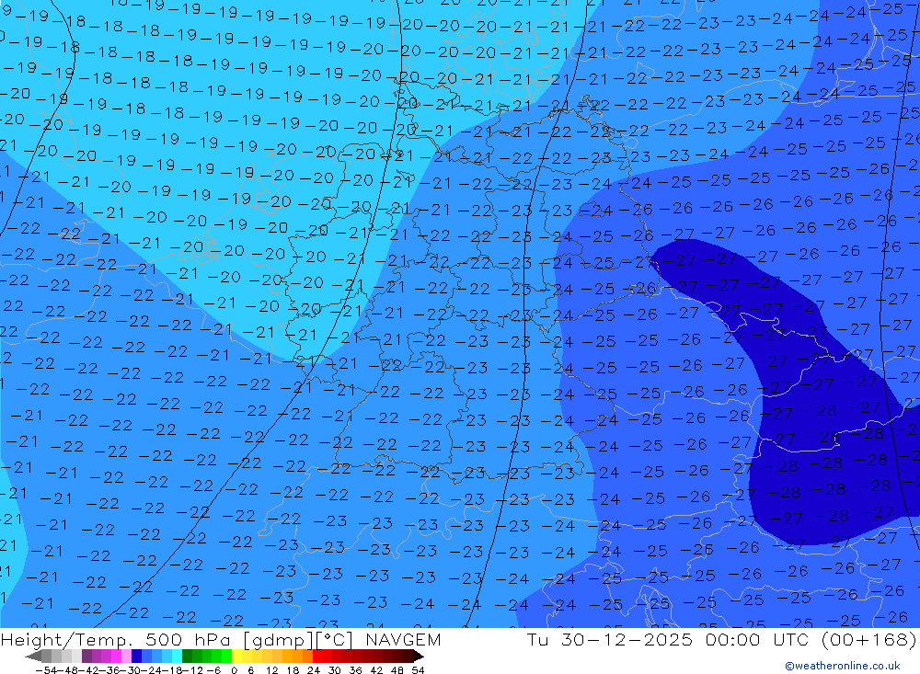920x674 pixels.
Task: Click the 'Tu 30-12-2025 00:00 UTC' date label
Action: tap(668, 639)
